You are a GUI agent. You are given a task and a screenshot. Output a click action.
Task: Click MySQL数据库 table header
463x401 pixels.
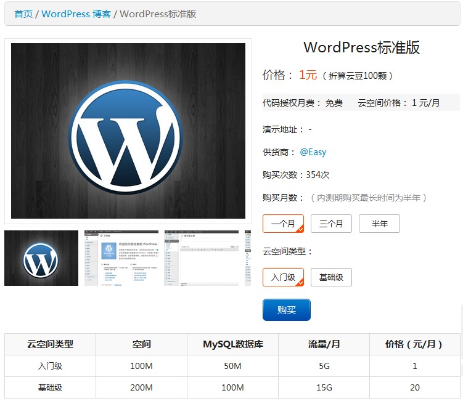[232, 344]
